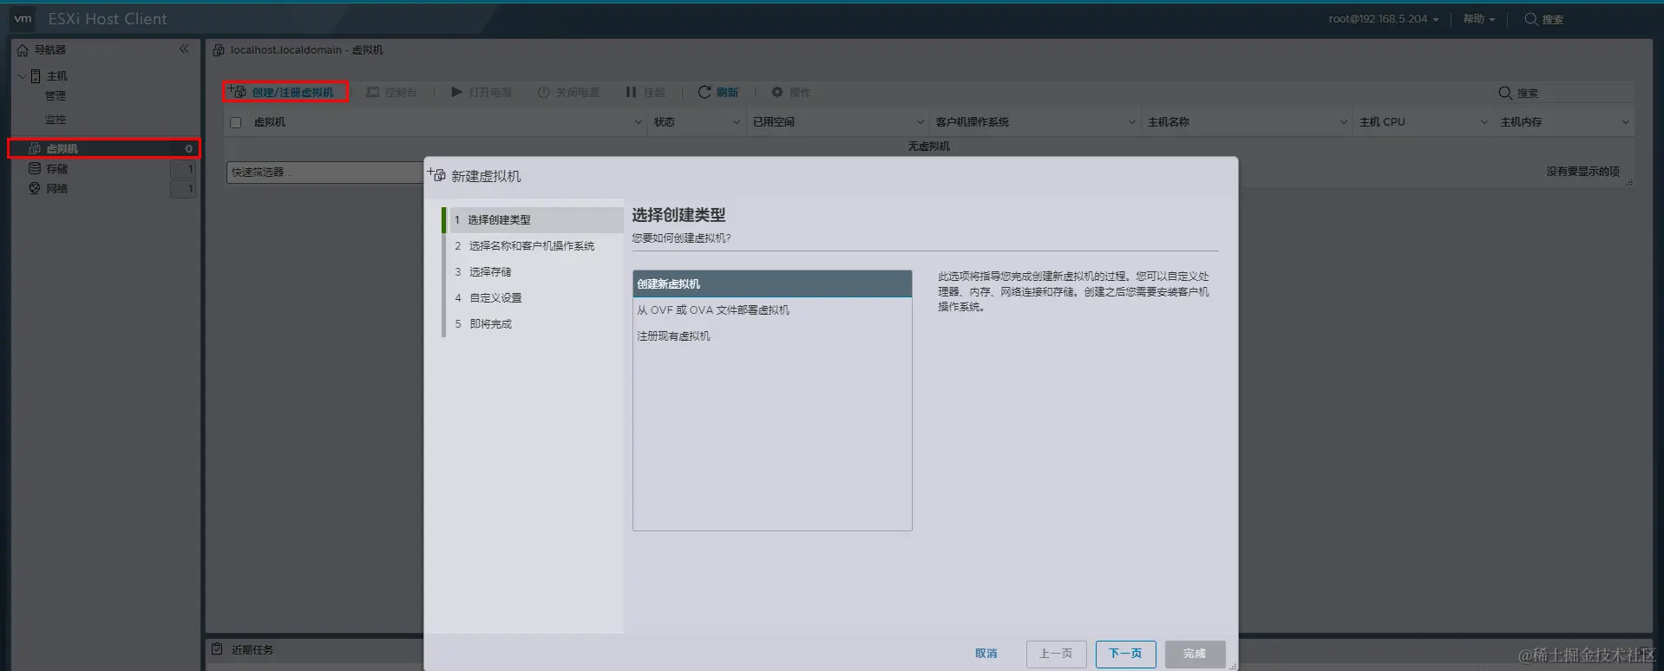Viewport: 1664px width, 671px height.
Task: Click the magnifier icon in the VM list search
Action: [x=1505, y=93]
